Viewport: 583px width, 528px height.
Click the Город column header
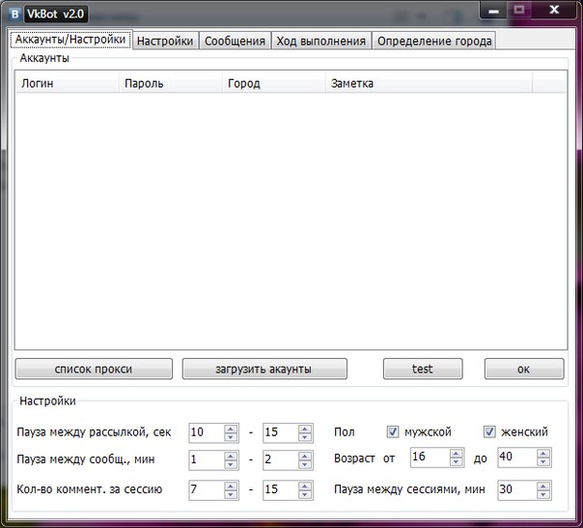click(x=273, y=83)
